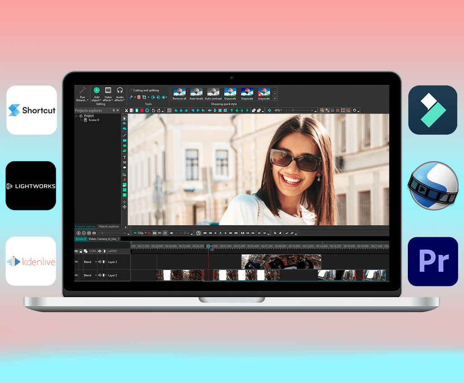Open the 720p preview quality dropdown
This screenshot has height=383, width=464.
pyautogui.click(x=140, y=233)
